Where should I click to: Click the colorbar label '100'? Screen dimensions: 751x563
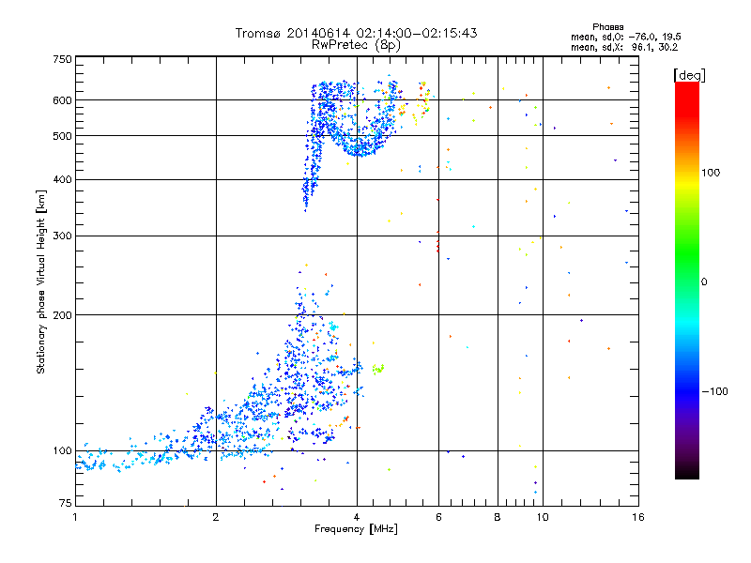pyautogui.click(x=711, y=173)
